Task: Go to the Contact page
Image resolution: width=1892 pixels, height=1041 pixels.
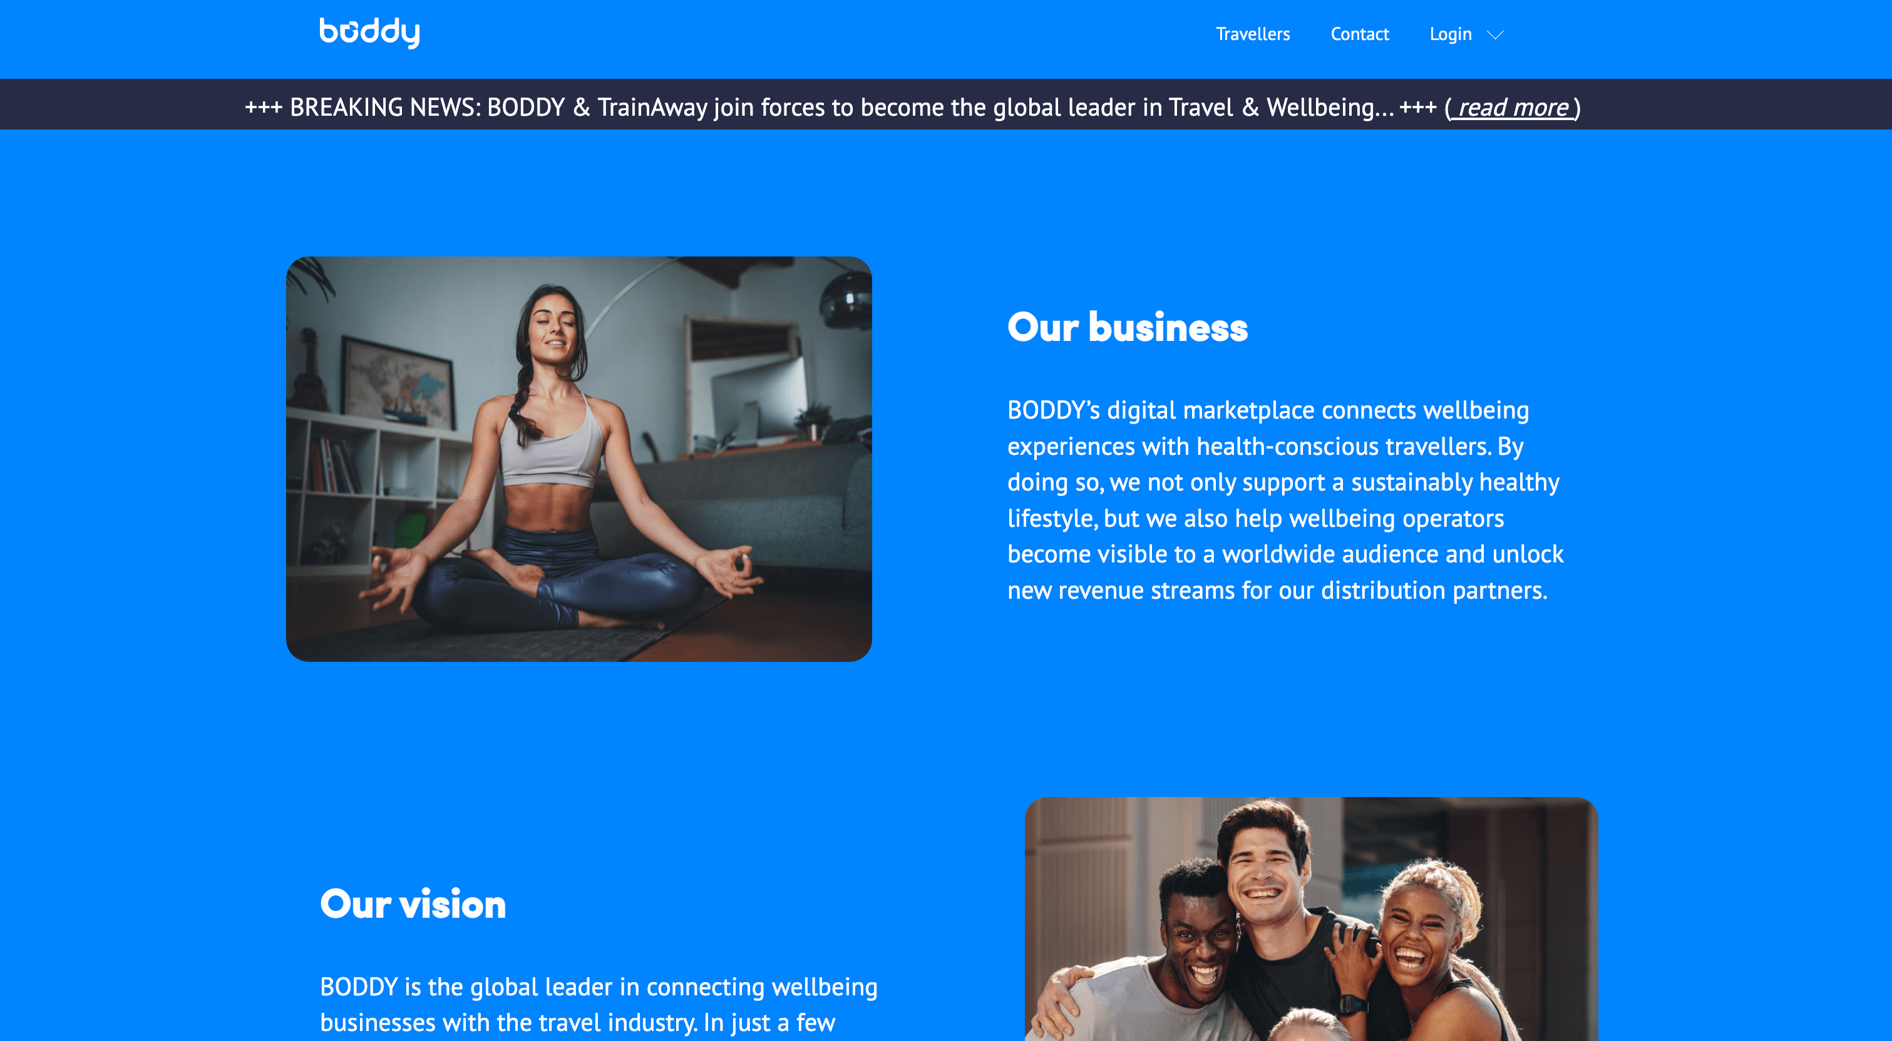Action: click(1359, 34)
